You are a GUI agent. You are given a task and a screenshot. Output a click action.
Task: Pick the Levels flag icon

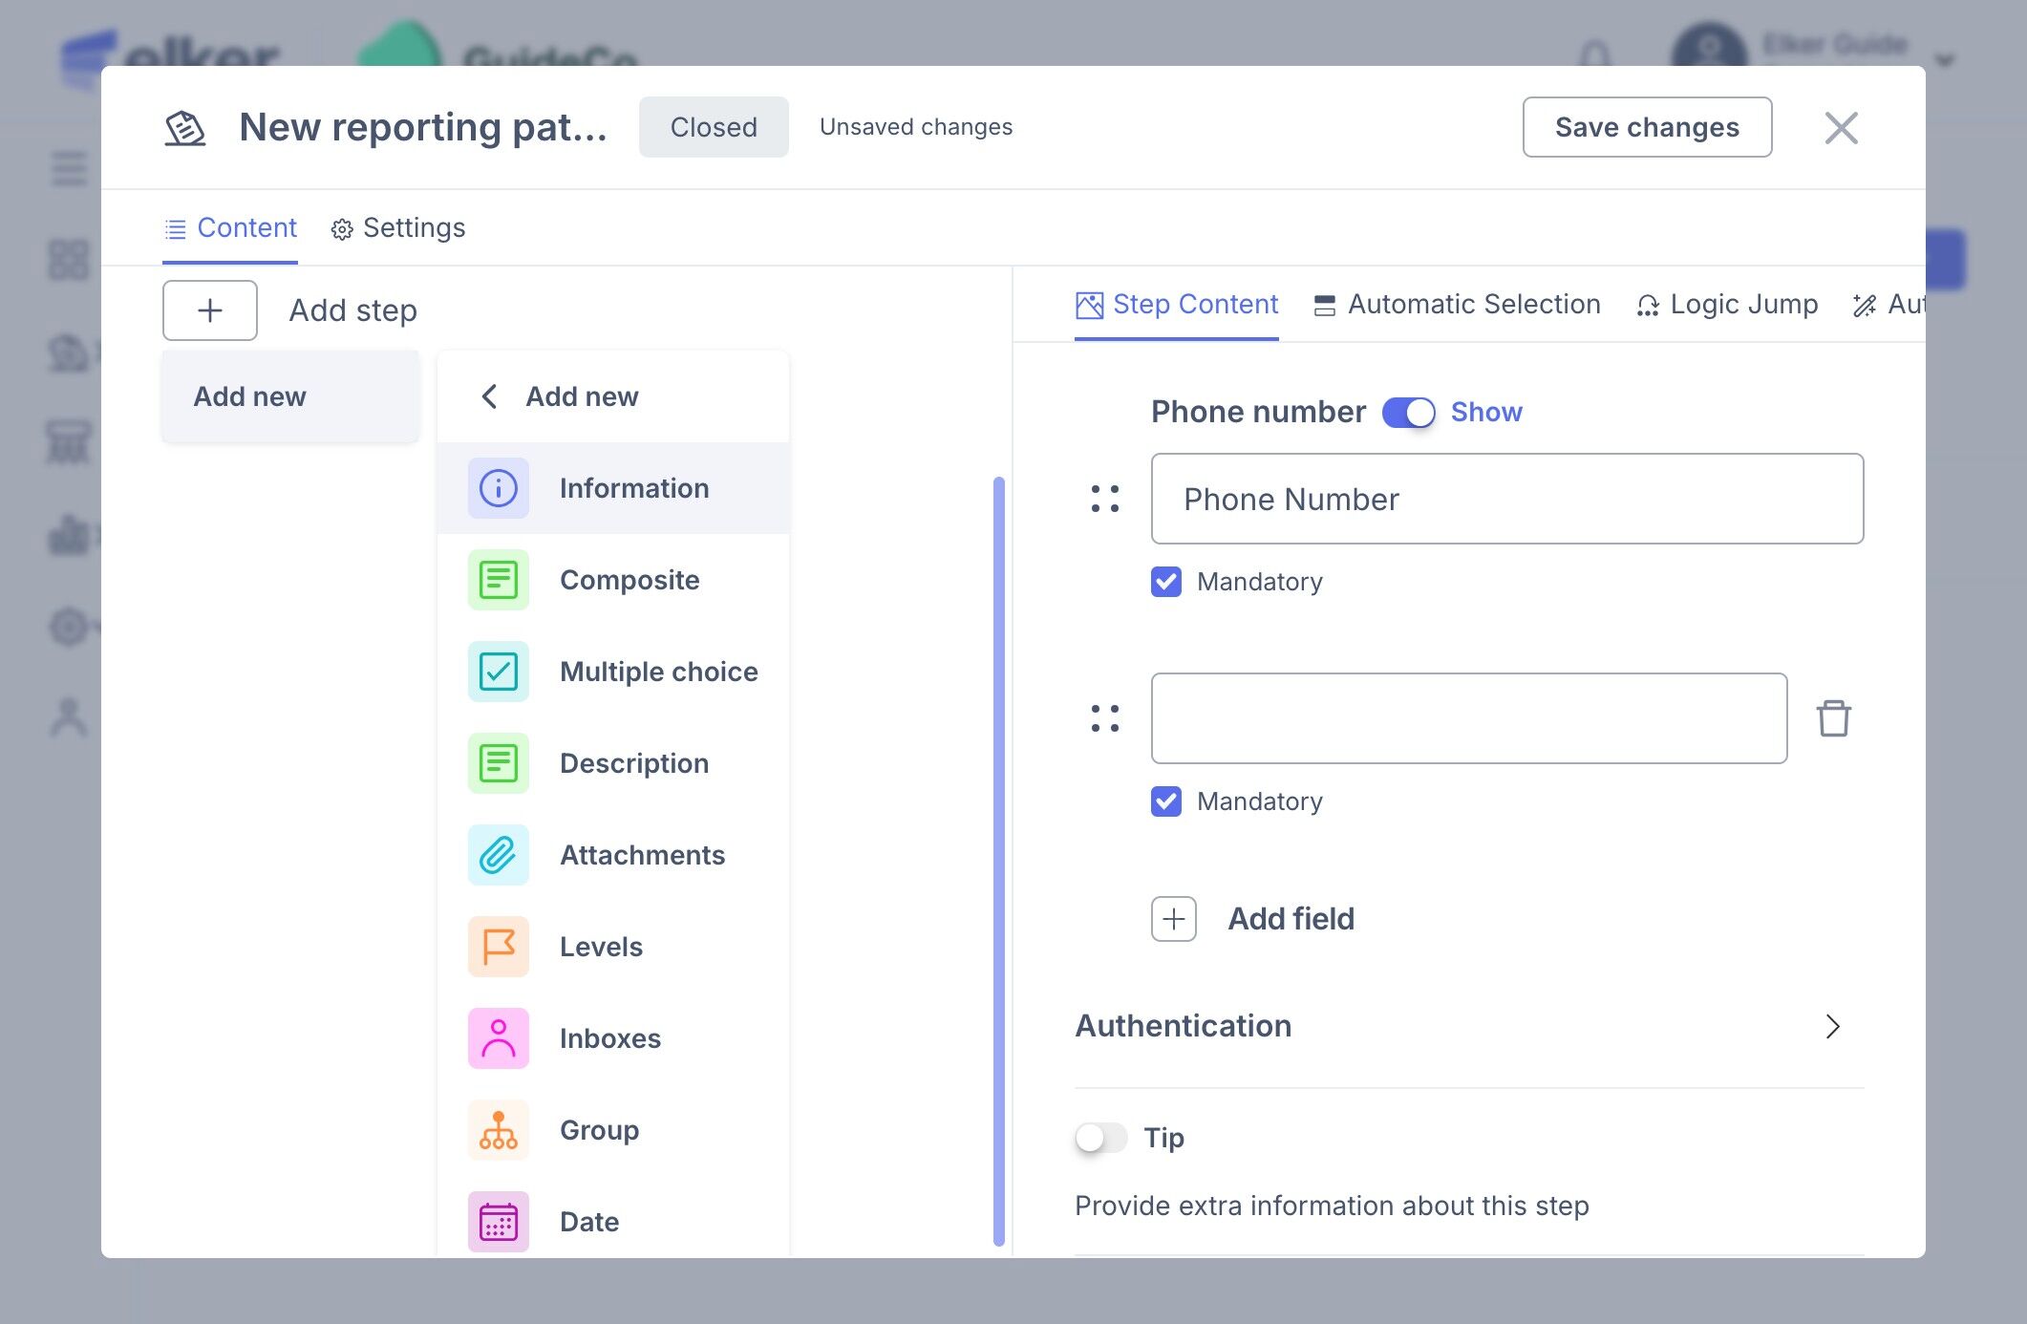point(498,947)
